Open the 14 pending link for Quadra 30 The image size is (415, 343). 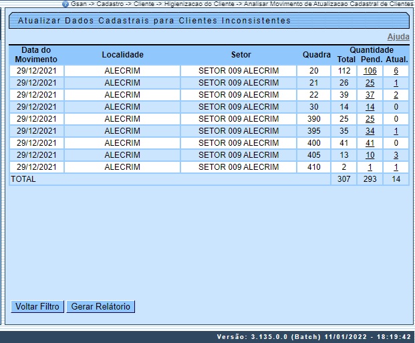[x=370, y=107]
